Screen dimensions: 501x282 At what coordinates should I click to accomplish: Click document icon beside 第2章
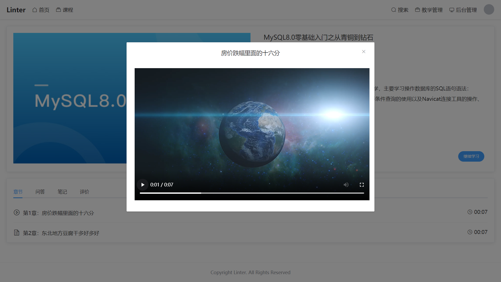pyautogui.click(x=17, y=233)
